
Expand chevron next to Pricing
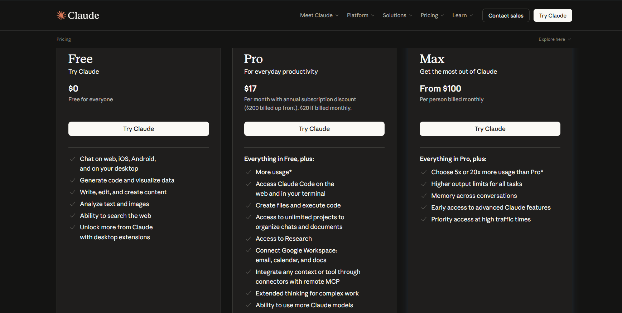coord(442,15)
